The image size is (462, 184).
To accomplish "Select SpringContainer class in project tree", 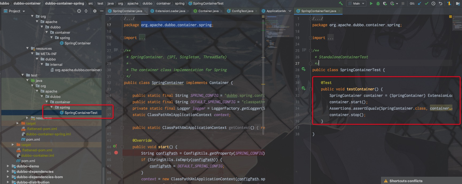I will pyautogui.click(x=77, y=43).
